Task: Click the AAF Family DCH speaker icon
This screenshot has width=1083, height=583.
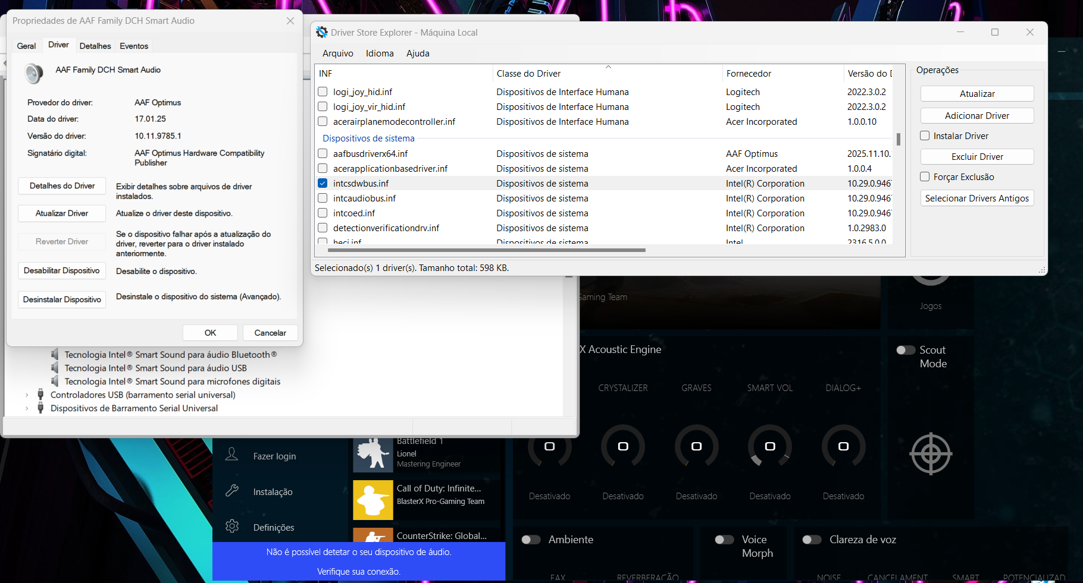Action: click(34, 74)
